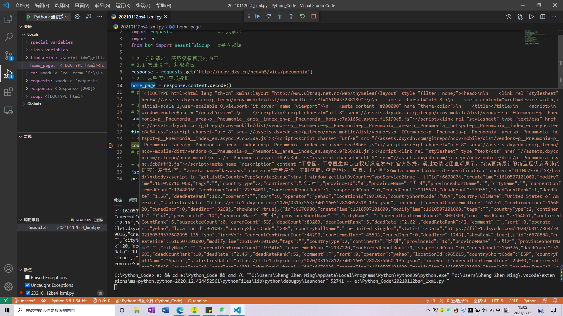563x316 pixels.
Task: Click the Step Into debug icon
Action: (280, 16)
